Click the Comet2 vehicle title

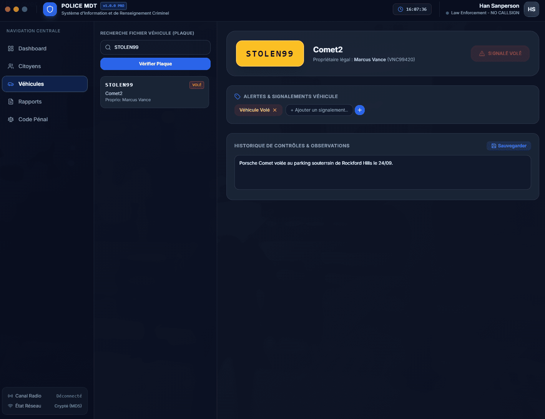(x=328, y=50)
